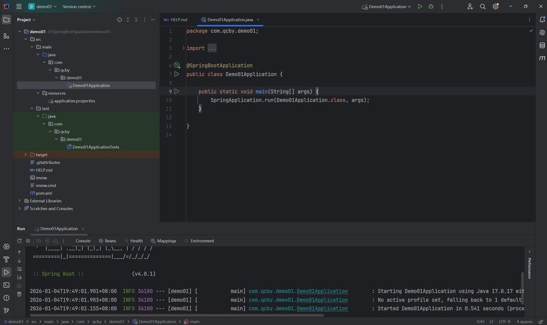The height and width of the screenshot is (325, 547).
Task: Open pom.xml in the project tree
Action: point(44,193)
